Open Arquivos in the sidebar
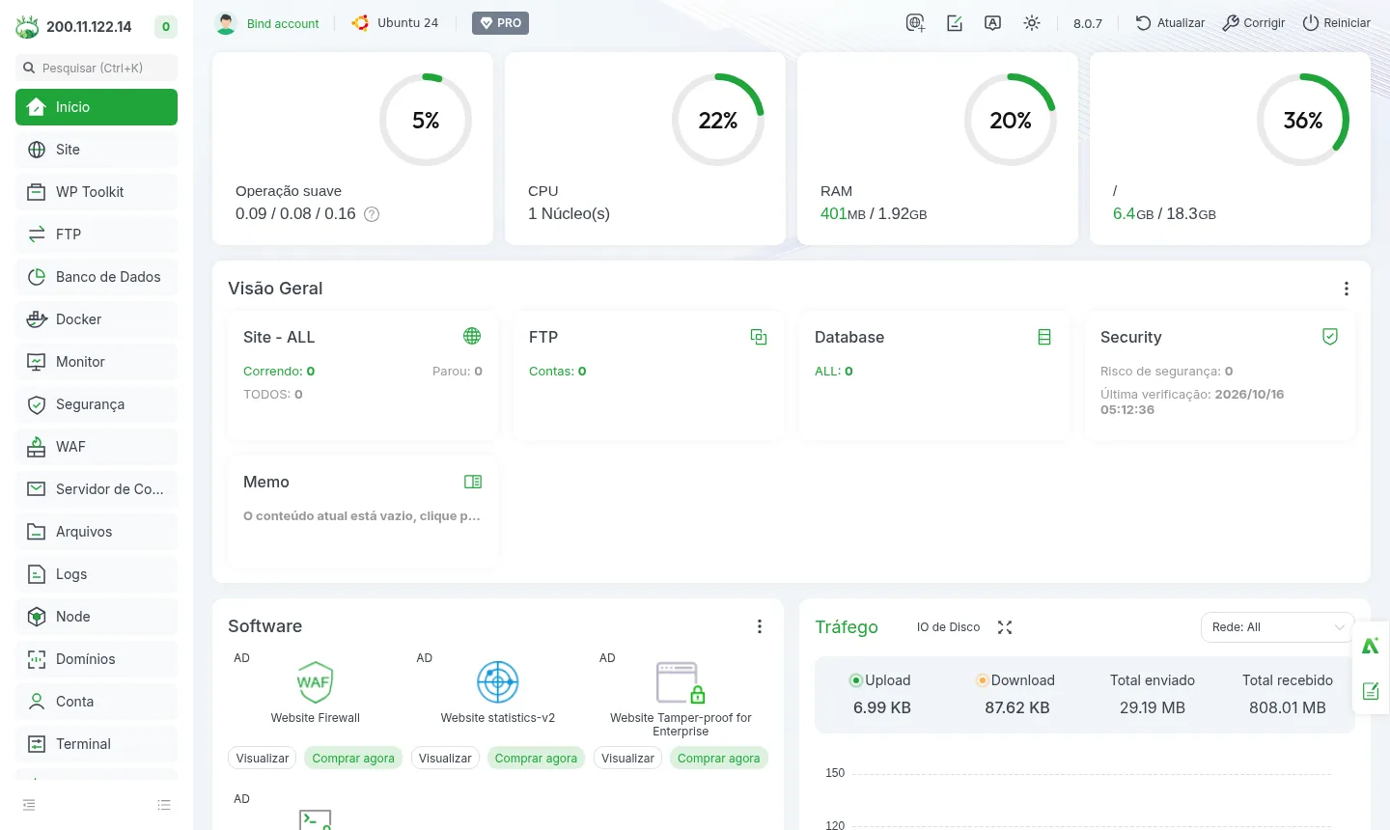 click(x=97, y=532)
